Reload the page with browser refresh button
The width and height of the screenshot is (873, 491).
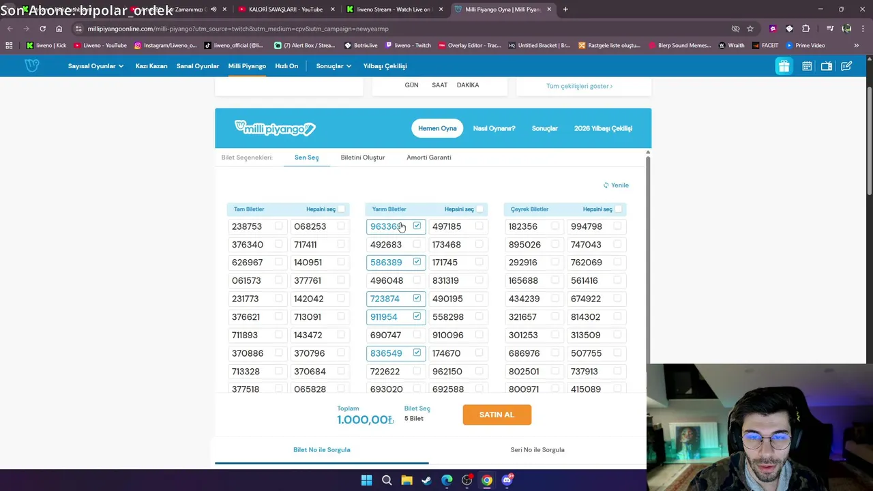(x=42, y=29)
